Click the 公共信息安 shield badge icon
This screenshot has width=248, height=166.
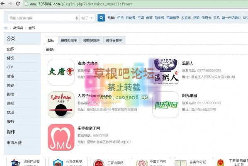click(58, 163)
